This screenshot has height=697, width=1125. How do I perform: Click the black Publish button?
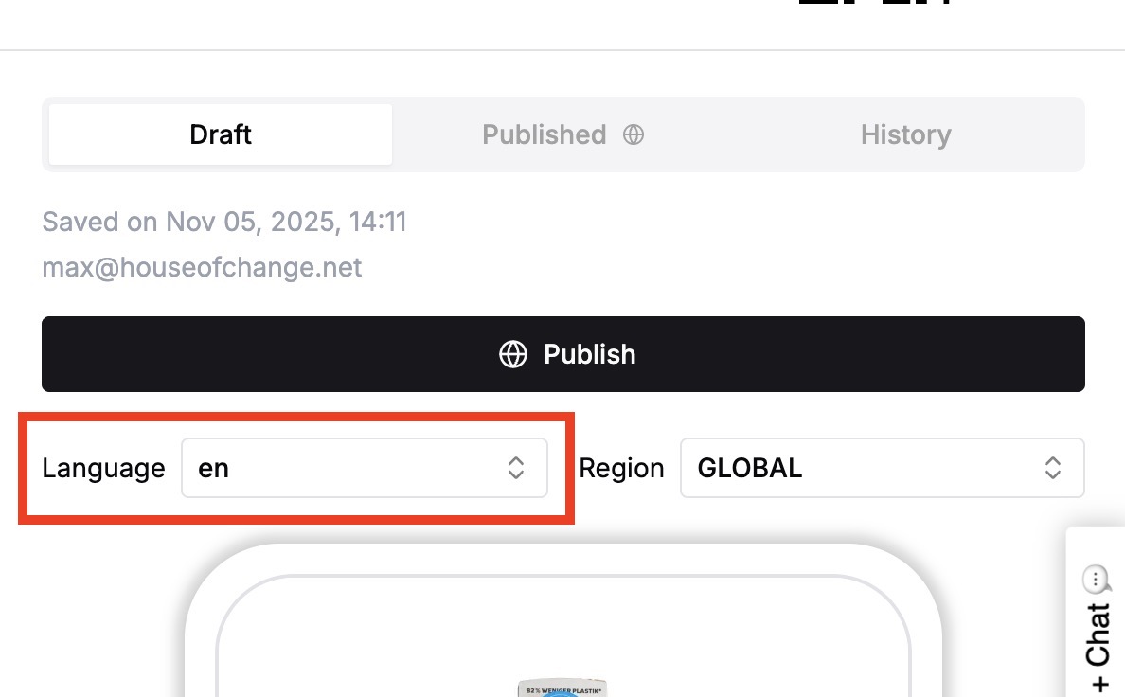coord(563,354)
